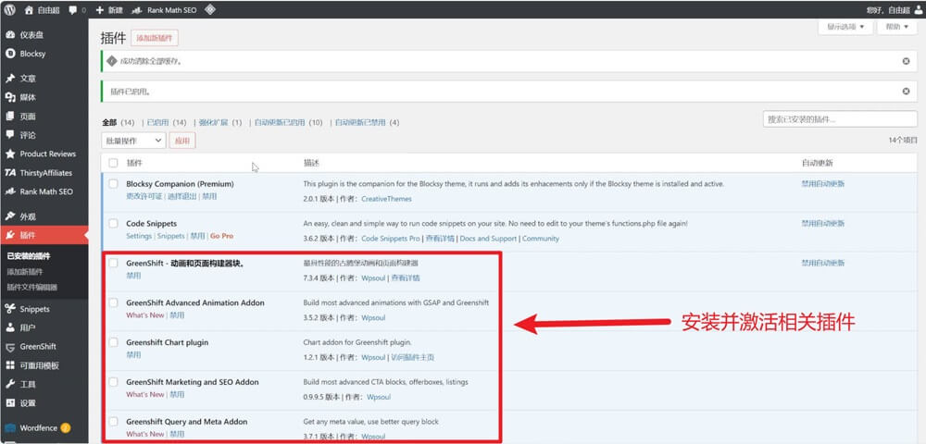926x444 pixels.
Task: Open ThirstyAffiliates TA icon
Action: pos(10,173)
